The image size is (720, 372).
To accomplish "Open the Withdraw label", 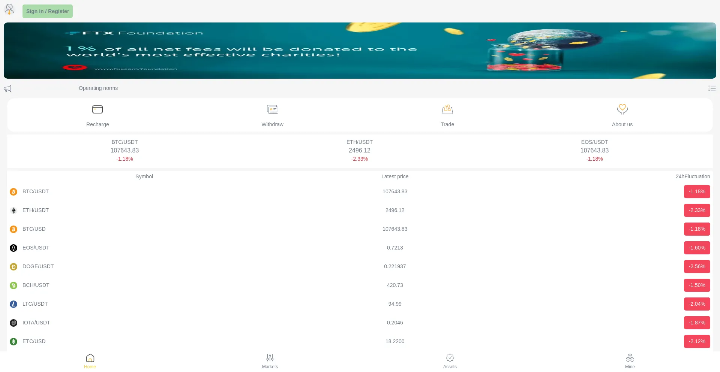I will click(x=273, y=124).
